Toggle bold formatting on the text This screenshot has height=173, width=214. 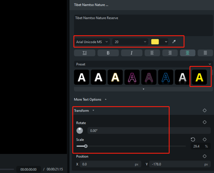tap(108, 53)
